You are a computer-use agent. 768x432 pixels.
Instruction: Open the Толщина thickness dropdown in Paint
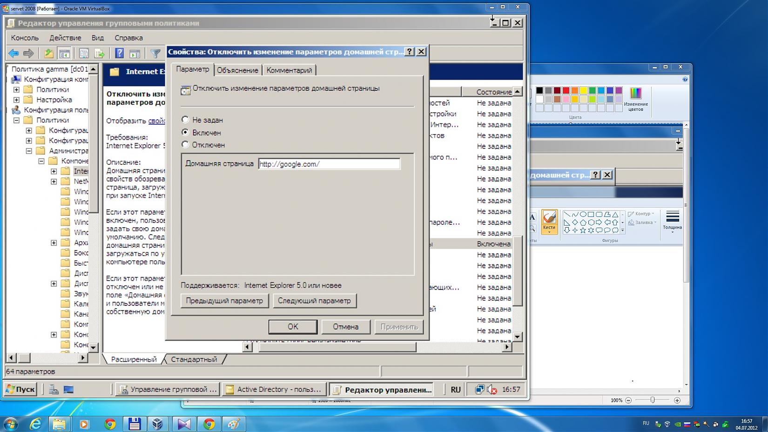(672, 221)
